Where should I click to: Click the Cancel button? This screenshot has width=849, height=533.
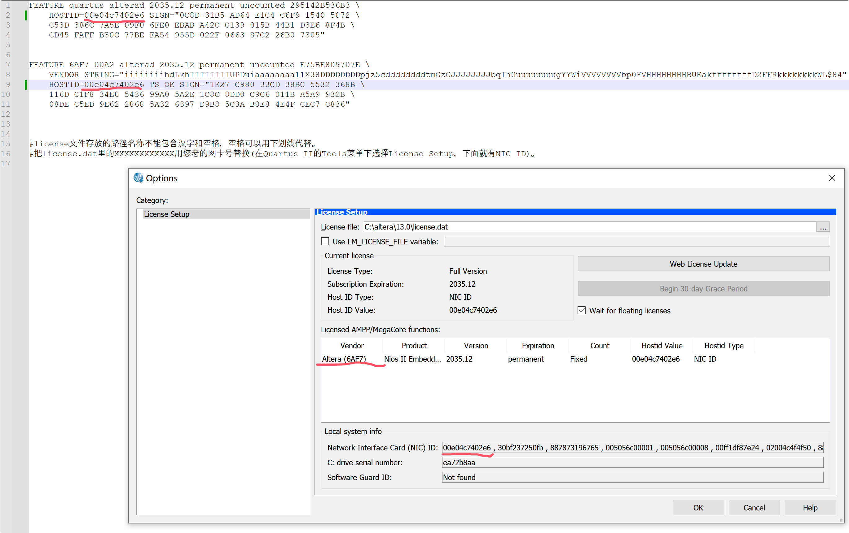754,507
